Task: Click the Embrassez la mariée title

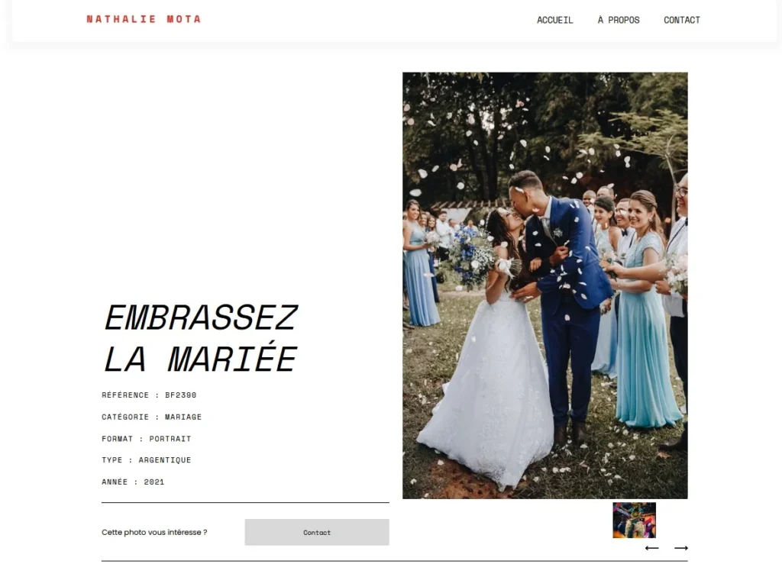Action: click(x=201, y=338)
